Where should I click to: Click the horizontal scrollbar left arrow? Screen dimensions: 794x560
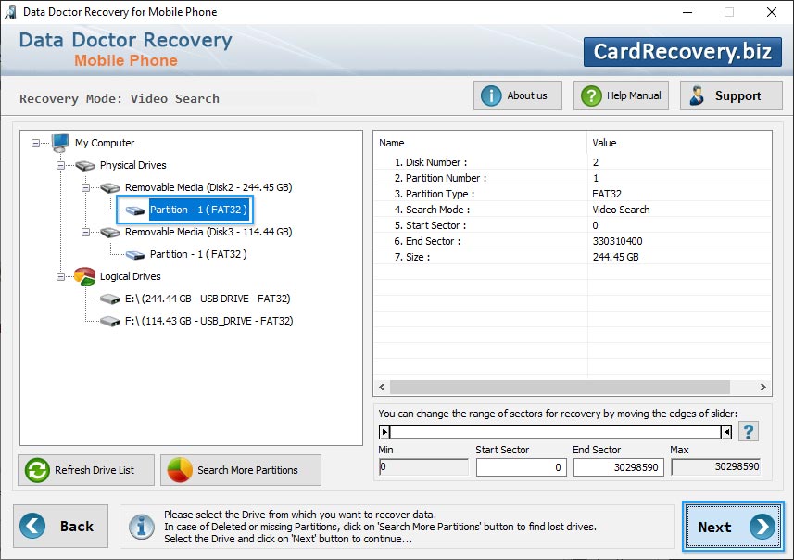click(382, 388)
